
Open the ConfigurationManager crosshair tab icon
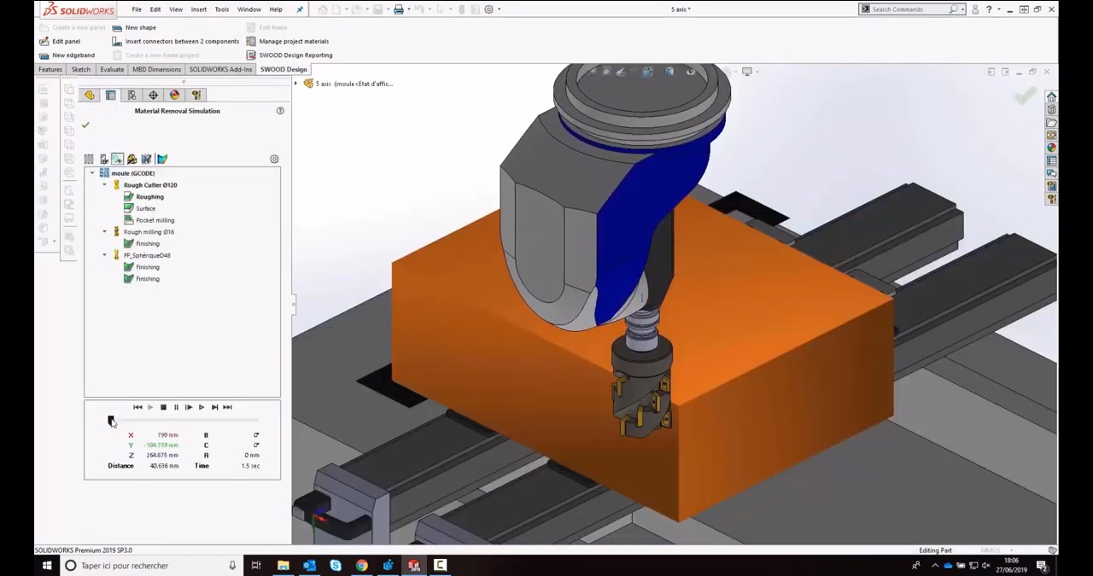coord(153,96)
